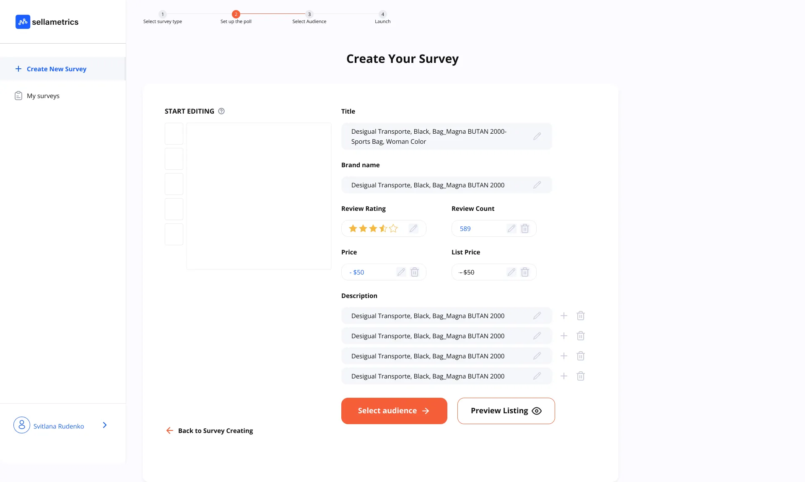Open My surveys in sidebar
This screenshot has height=482, width=805.
tap(43, 96)
